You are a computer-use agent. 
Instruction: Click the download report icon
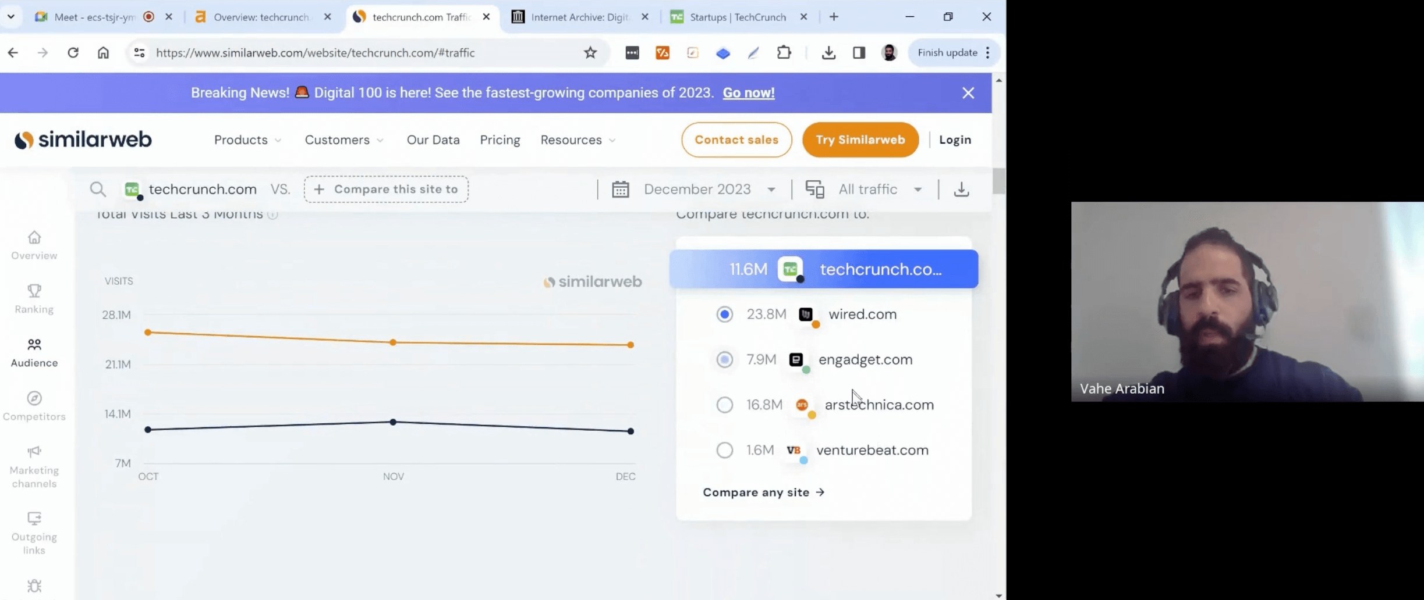[961, 190]
